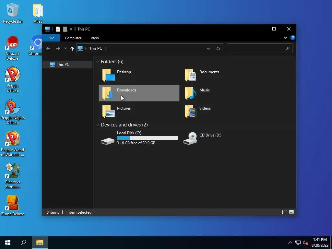Open the Recent locations dropdown

(65, 48)
